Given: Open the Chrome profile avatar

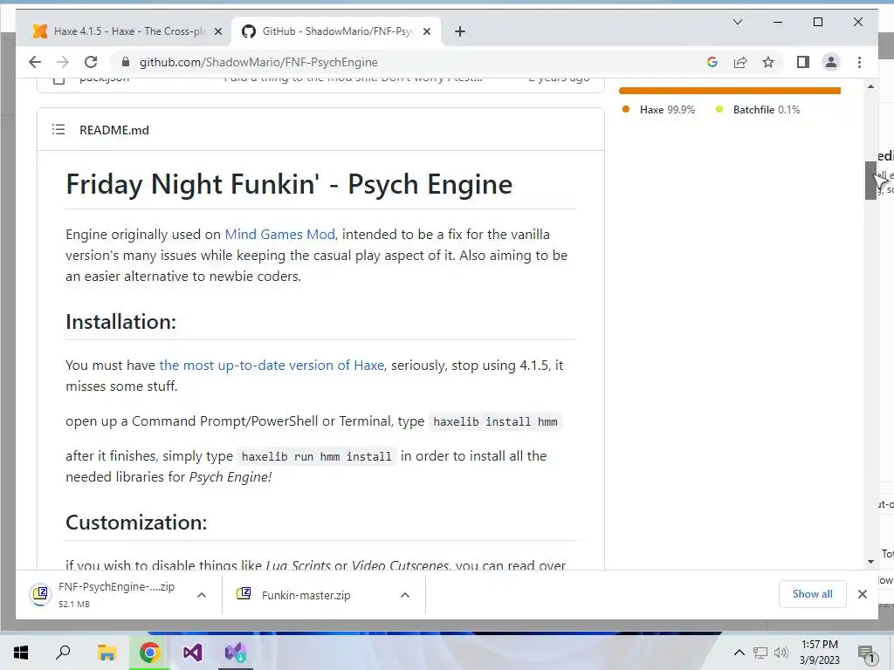Looking at the screenshot, I should tap(831, 62).
